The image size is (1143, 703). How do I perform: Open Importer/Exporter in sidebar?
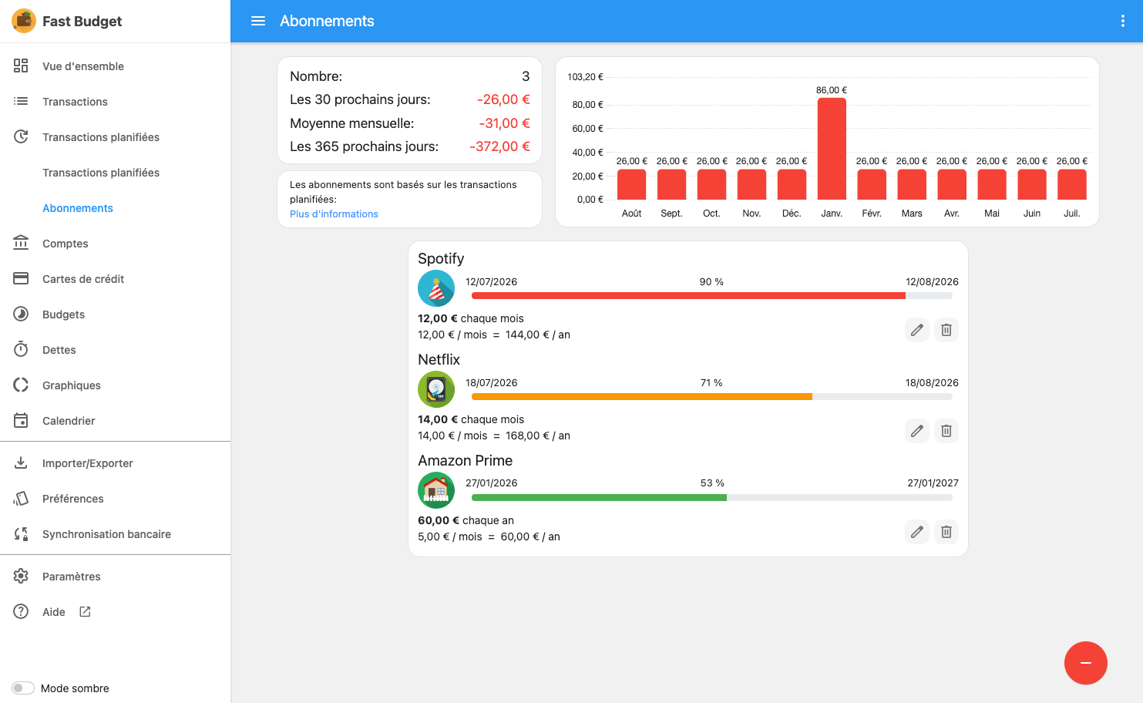point(116,462)
